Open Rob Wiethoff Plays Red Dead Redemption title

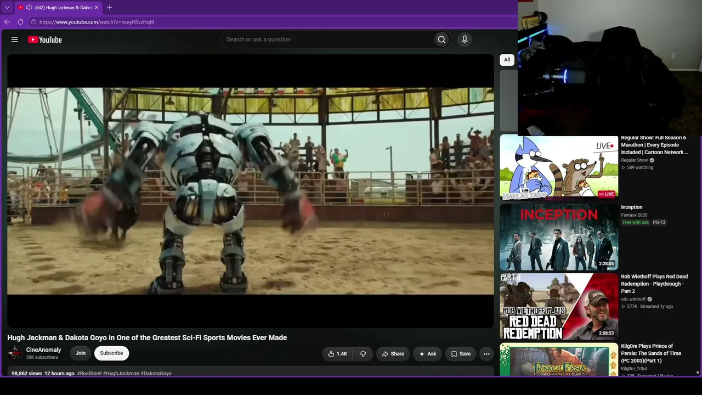tap(654, 284)
